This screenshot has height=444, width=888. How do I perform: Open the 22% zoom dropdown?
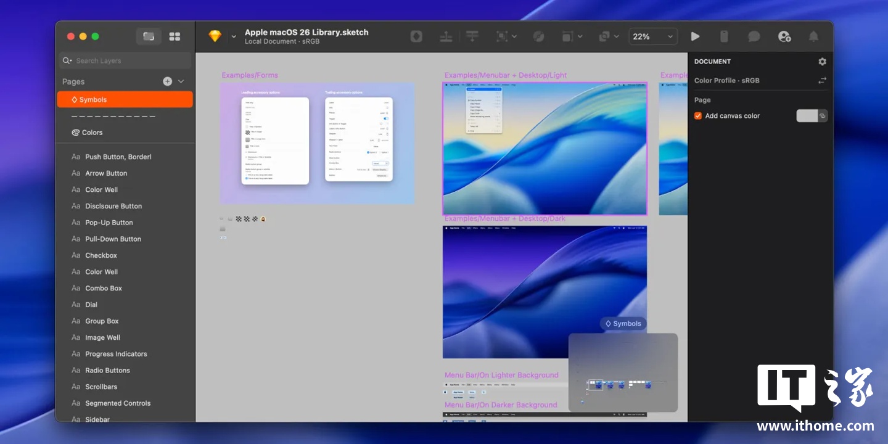(652, 36)
